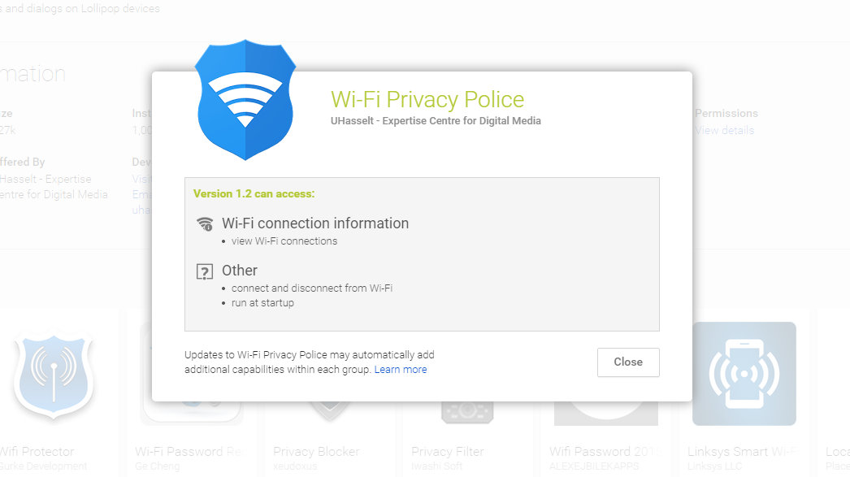Click the Version 1.2 can access label
This screenshot has height=477, width=850.
click(x=254, y=194)
